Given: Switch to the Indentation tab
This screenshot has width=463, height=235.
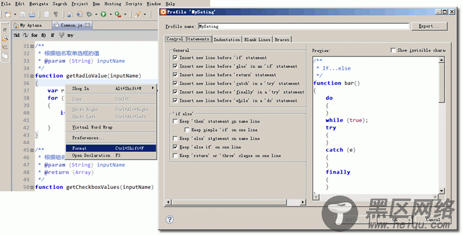Looking at the screenshot, I should [x=227, y=39].
